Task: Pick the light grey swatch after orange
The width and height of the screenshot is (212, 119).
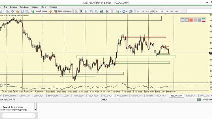Action: coord(195,20)
